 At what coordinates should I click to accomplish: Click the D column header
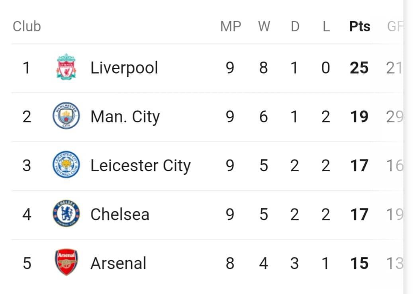[x=295, y=26]
